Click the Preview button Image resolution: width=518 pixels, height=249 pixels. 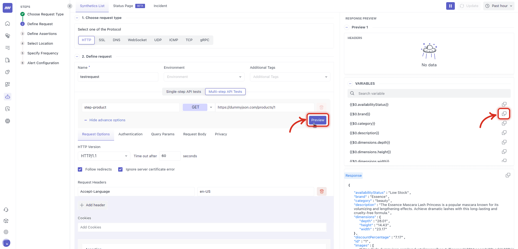317,120
